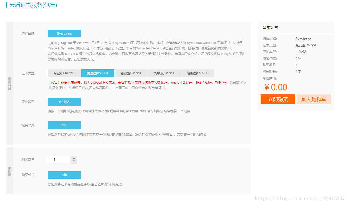
Task: Select 1个 domain count option
Action: (x=64, y=125)
